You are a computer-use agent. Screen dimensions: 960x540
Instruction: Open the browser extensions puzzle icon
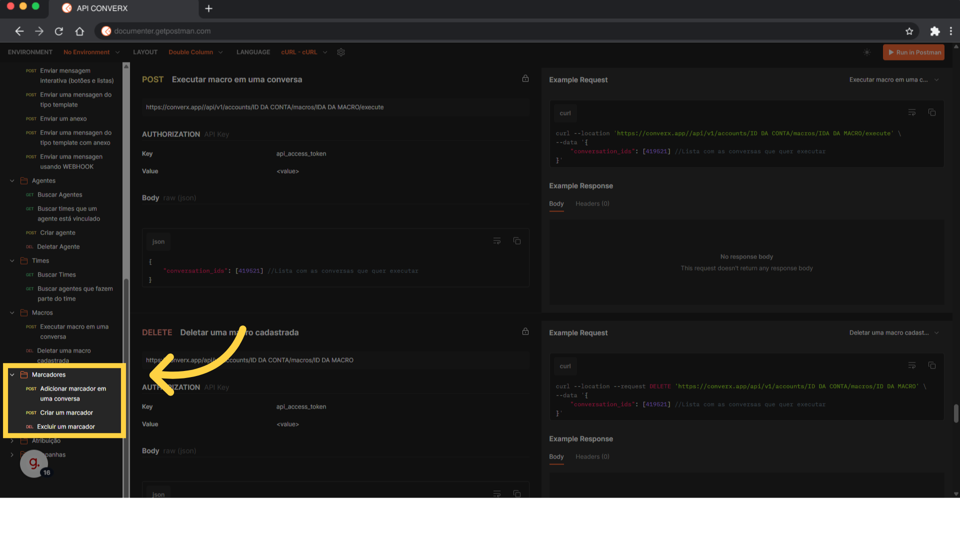coord(934,31)
